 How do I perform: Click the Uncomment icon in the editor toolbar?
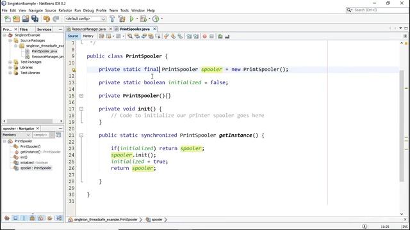click(x=227, y=36)
